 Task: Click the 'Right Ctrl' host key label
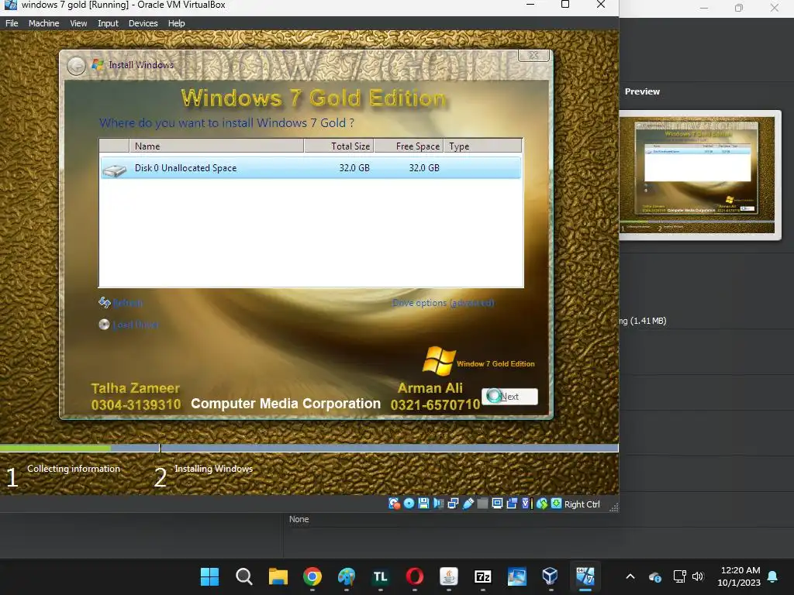582,504
